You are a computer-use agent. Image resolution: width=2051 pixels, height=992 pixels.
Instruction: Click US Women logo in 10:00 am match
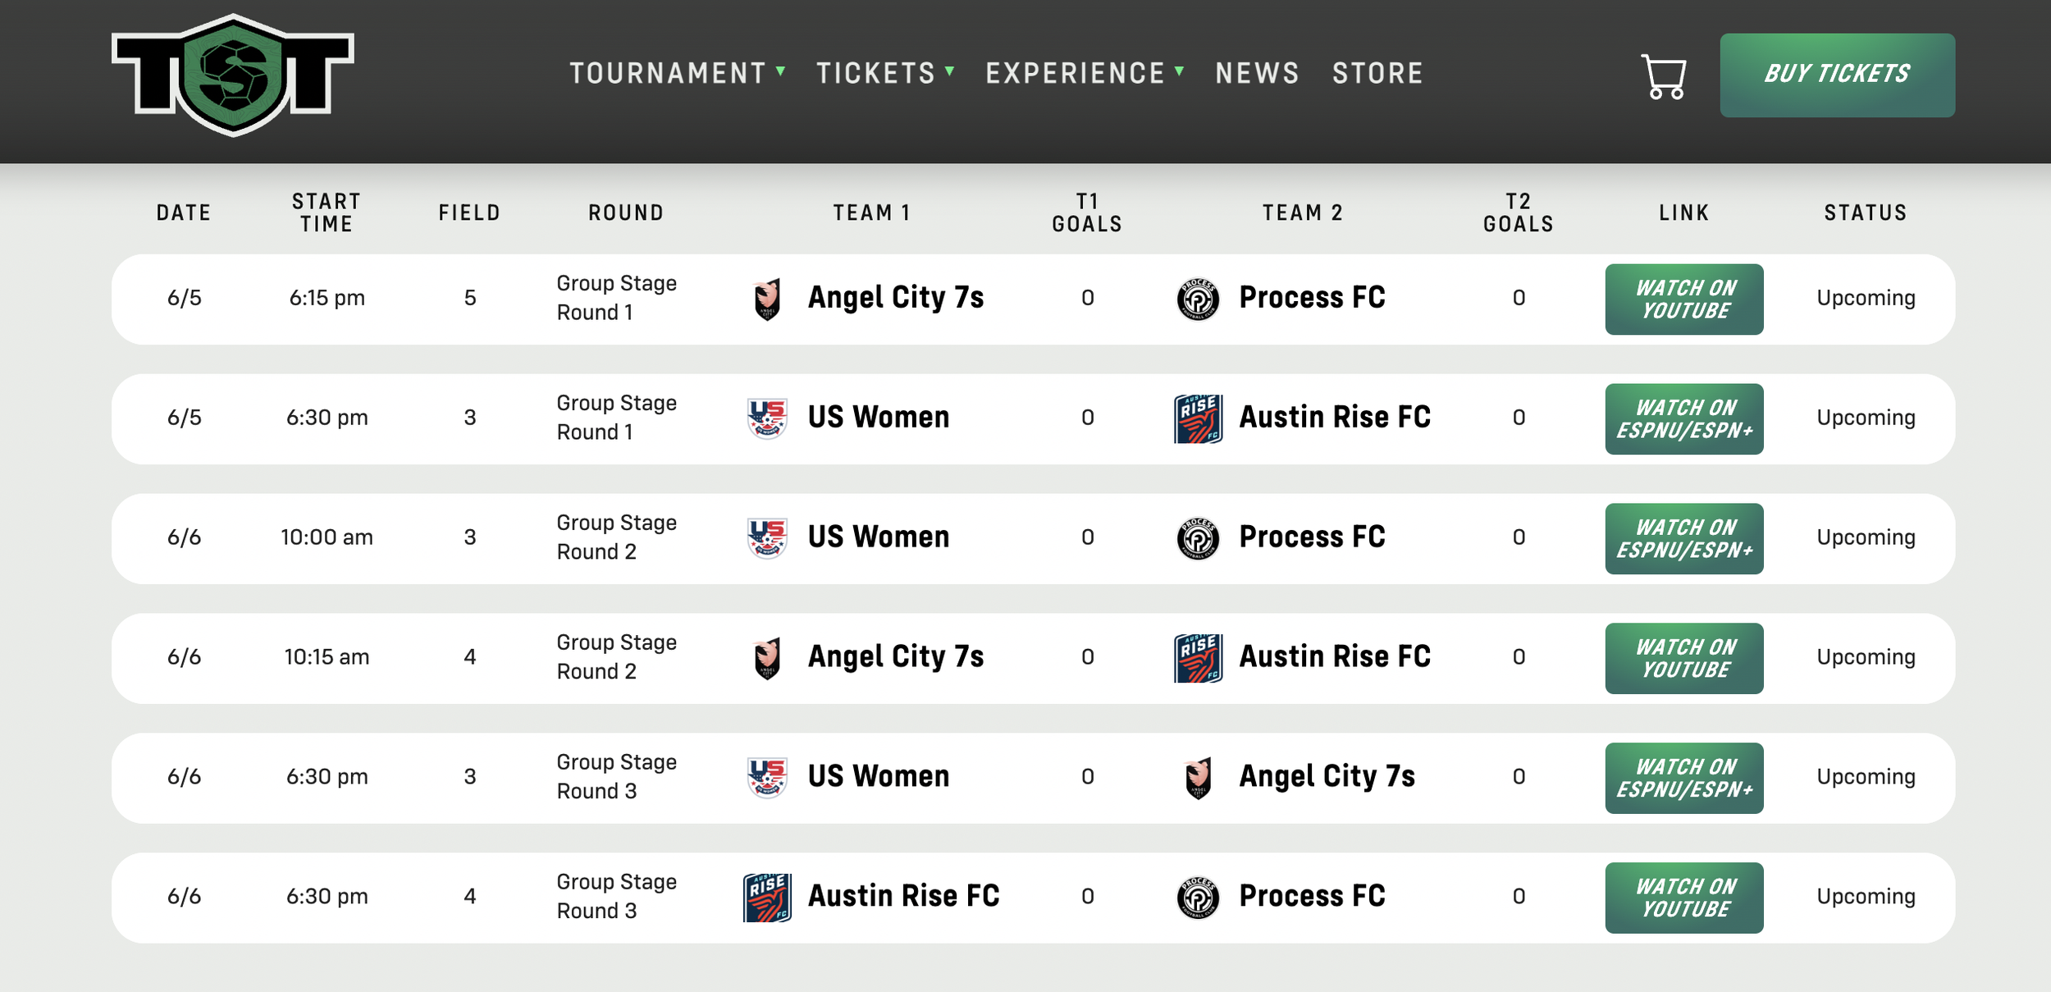767,538
